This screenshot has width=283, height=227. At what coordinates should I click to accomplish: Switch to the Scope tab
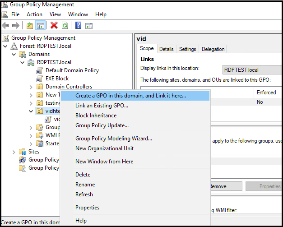tap(147, 49)
